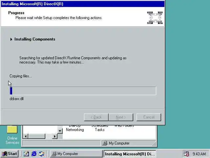210x158 pixels.
Task: Click the Start button on taskbar
Action: pos(10,154)
